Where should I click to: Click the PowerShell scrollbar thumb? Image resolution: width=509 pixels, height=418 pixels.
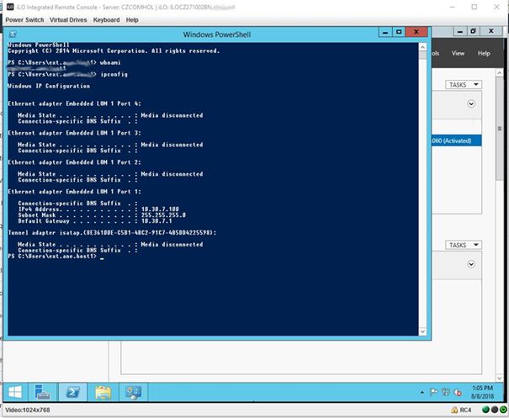(x=422, y=56)
